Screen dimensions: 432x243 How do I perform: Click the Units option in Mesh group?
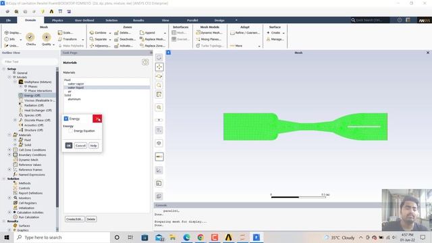tap(11, 46)
